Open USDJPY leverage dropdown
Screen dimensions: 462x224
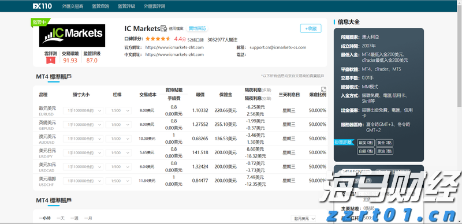118,152
